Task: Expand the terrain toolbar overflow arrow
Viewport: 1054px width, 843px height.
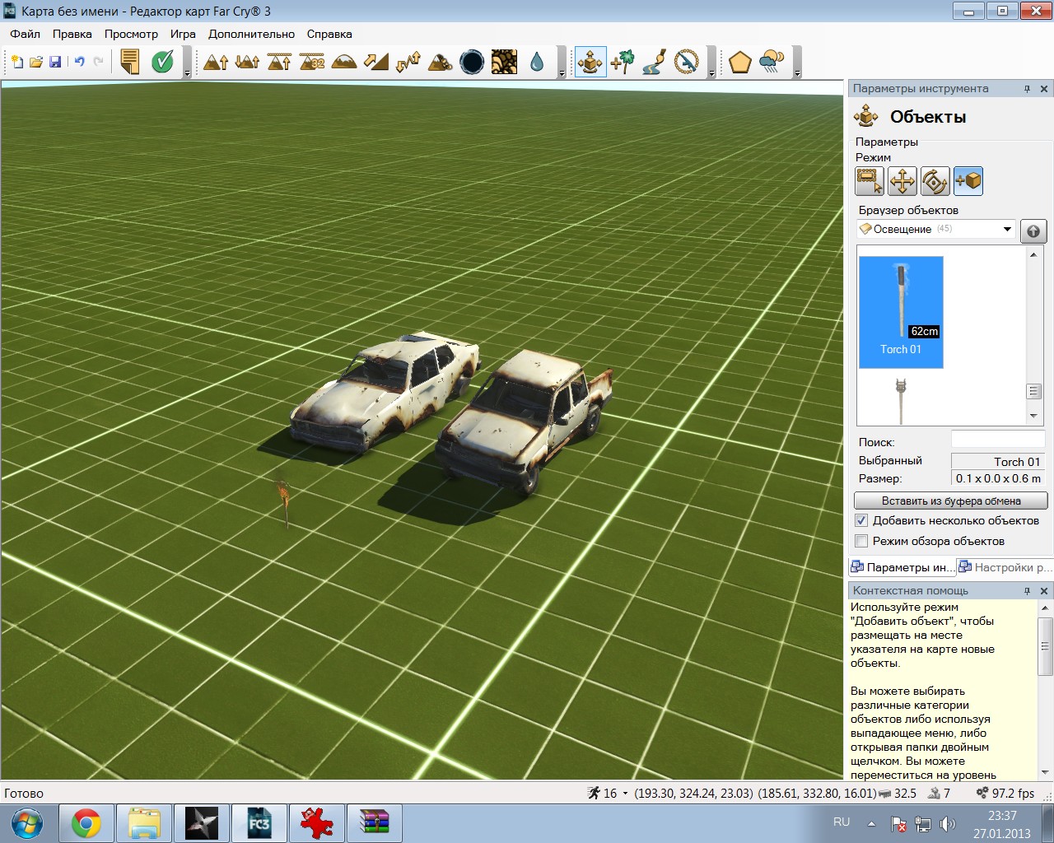Action: (x=562, y=73)
